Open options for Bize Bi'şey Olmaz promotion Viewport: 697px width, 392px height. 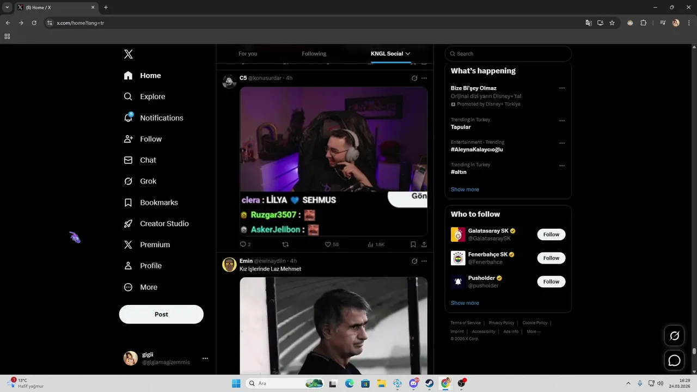562,88
